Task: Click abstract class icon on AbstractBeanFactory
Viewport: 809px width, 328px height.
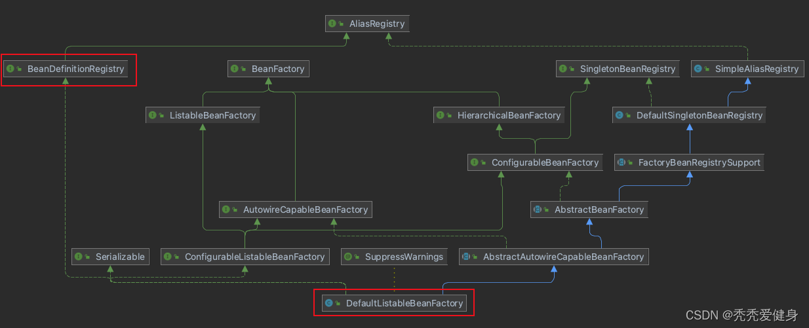Action: point(538,210)
